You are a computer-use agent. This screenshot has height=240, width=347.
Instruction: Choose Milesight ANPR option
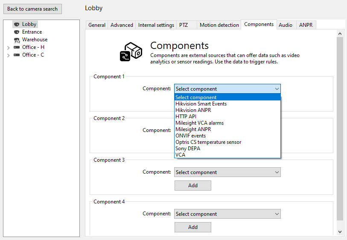(227, 129)
